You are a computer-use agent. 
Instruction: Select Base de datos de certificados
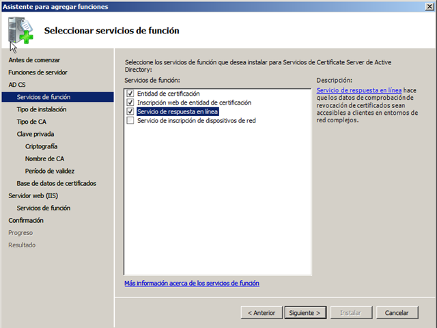(56, 183)
